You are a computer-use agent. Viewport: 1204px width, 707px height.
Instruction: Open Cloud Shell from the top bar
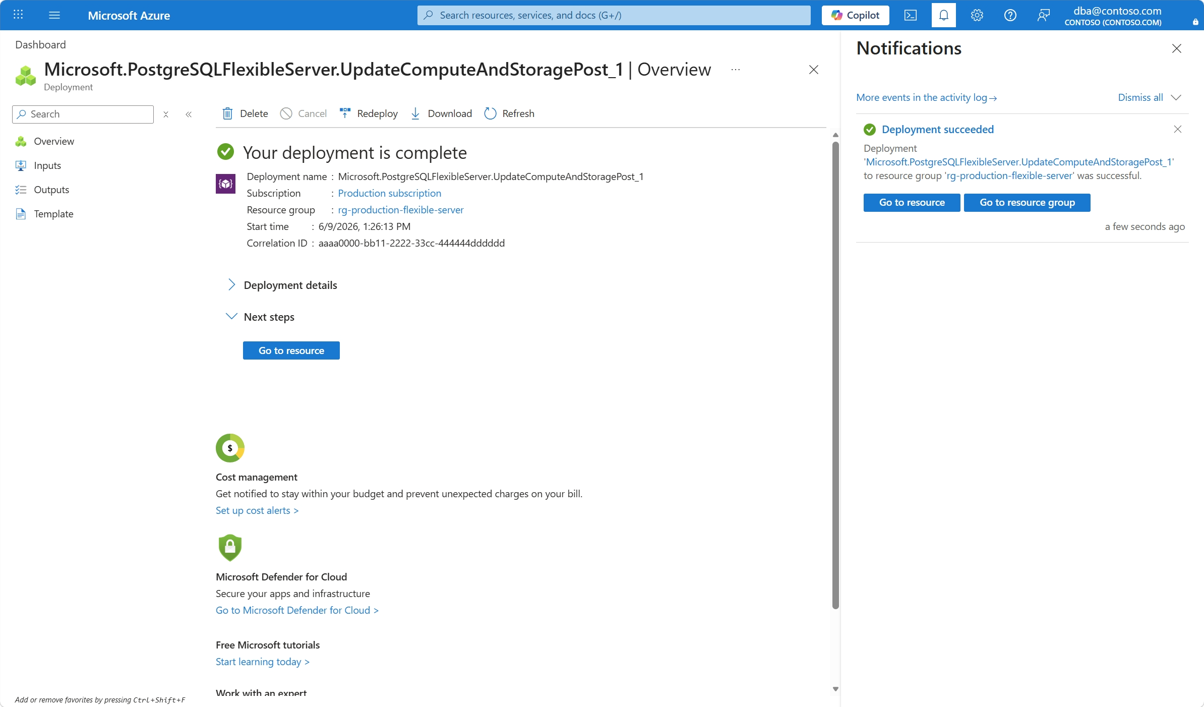coord(911,15)
